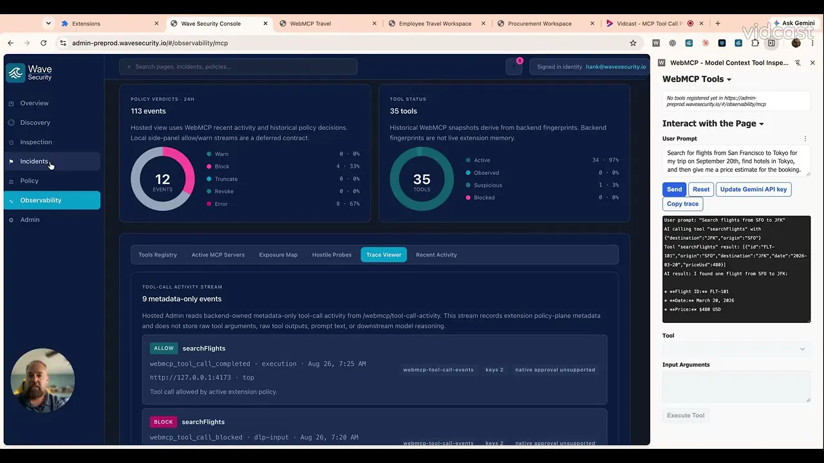The image size is (824, 463).
Task: Click the ALLOW badge on searchFlights
Action: tap(164, 348)
